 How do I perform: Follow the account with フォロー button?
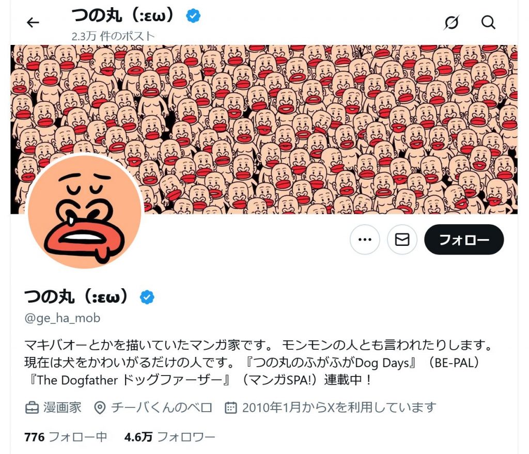[x=464, y=240]
